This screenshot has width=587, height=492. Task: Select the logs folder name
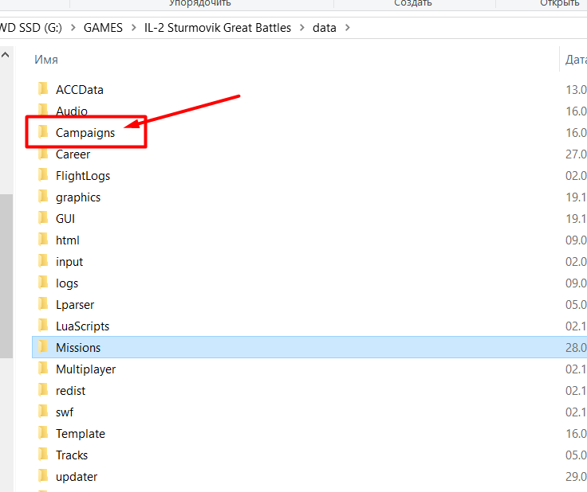[67, 283]
